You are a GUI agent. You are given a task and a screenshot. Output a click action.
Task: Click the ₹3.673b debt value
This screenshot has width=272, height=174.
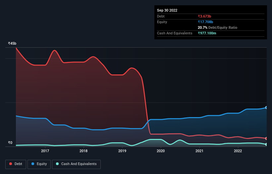pyautogui.click(x=204, y=16)
